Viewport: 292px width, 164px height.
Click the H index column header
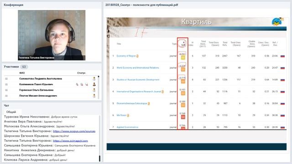coord(191,44)
